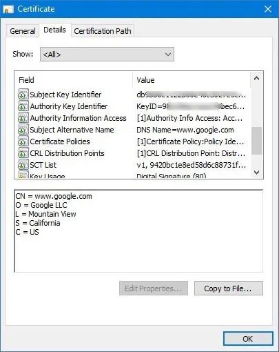Click the CN = www.google.com line
Image resolution: width=279 pixels, height=352 pixels.
(x=54, y=196)
